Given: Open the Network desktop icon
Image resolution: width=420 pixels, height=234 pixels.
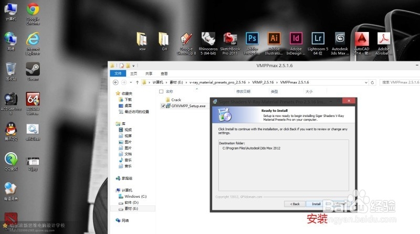Looking at the screenshot, I should 10,41.
